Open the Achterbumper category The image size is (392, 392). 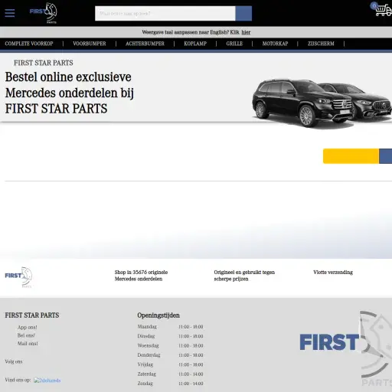tap(145, 44)
